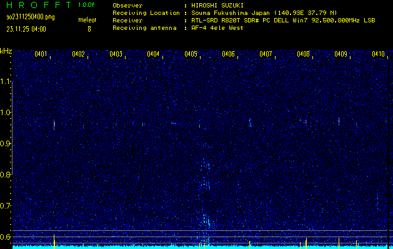393x249 pixels.
Task: Click the 0.6 frequency axis label
Action: pyautogui.click(x=6, y=237)
